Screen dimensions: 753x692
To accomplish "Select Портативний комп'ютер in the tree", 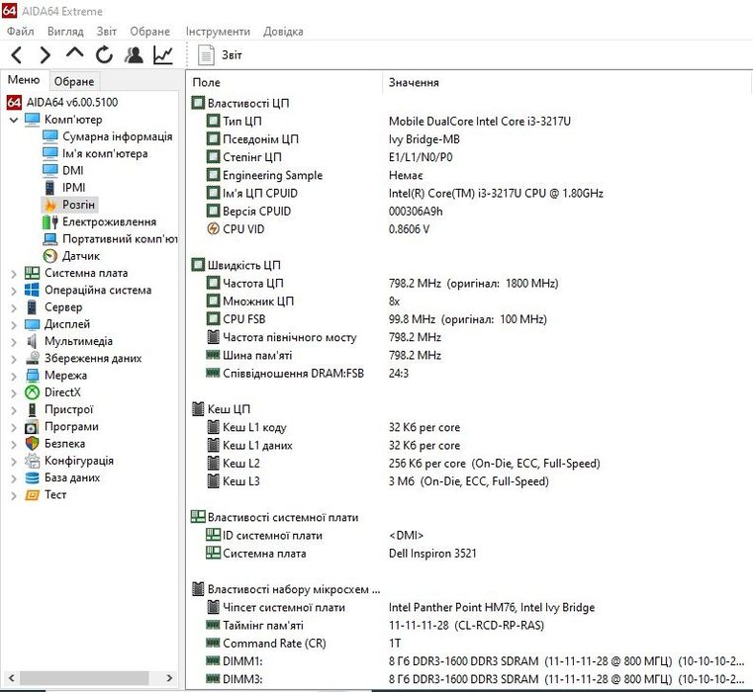I will (x=120, y=239).
